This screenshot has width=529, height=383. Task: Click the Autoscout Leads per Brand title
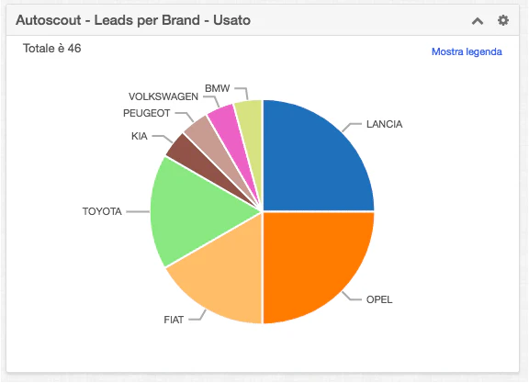tap(133, 20)
